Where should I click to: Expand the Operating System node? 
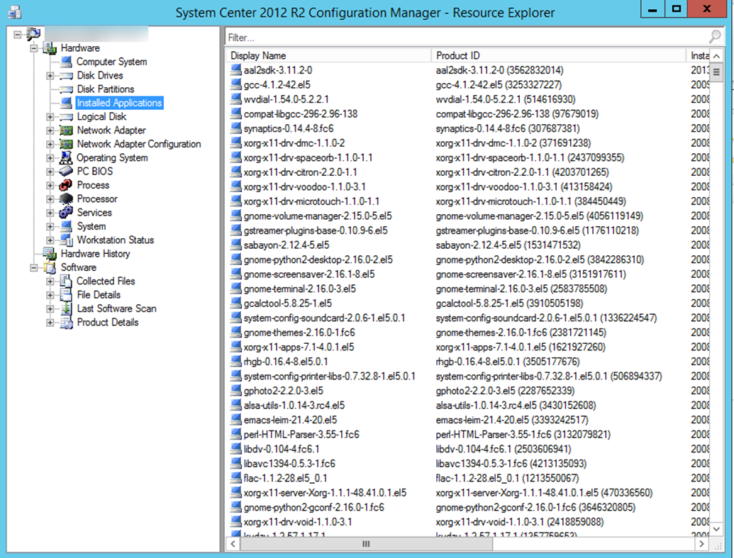point(50,157)
